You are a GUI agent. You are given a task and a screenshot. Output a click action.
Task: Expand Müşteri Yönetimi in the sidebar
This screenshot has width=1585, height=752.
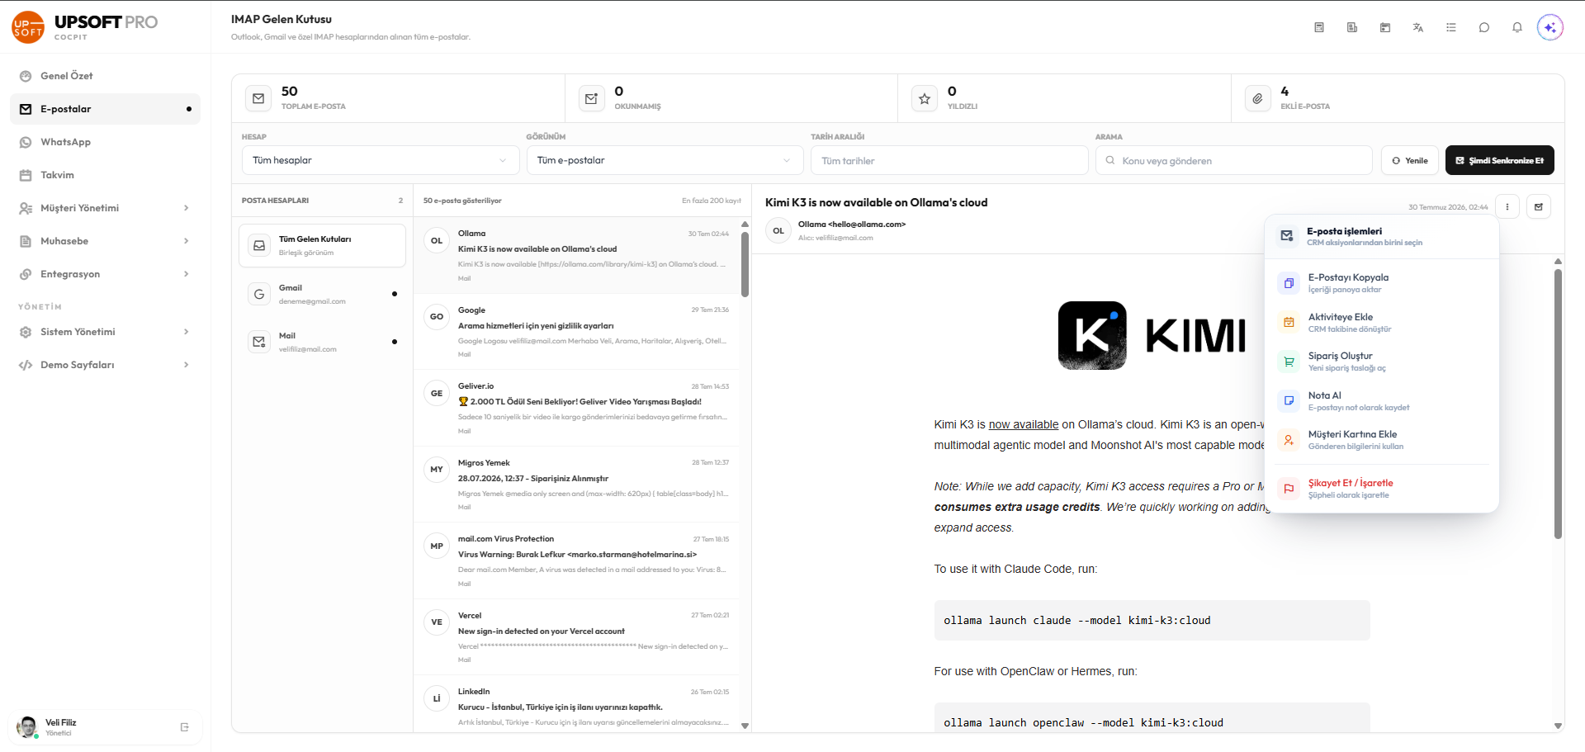(105, 208)
